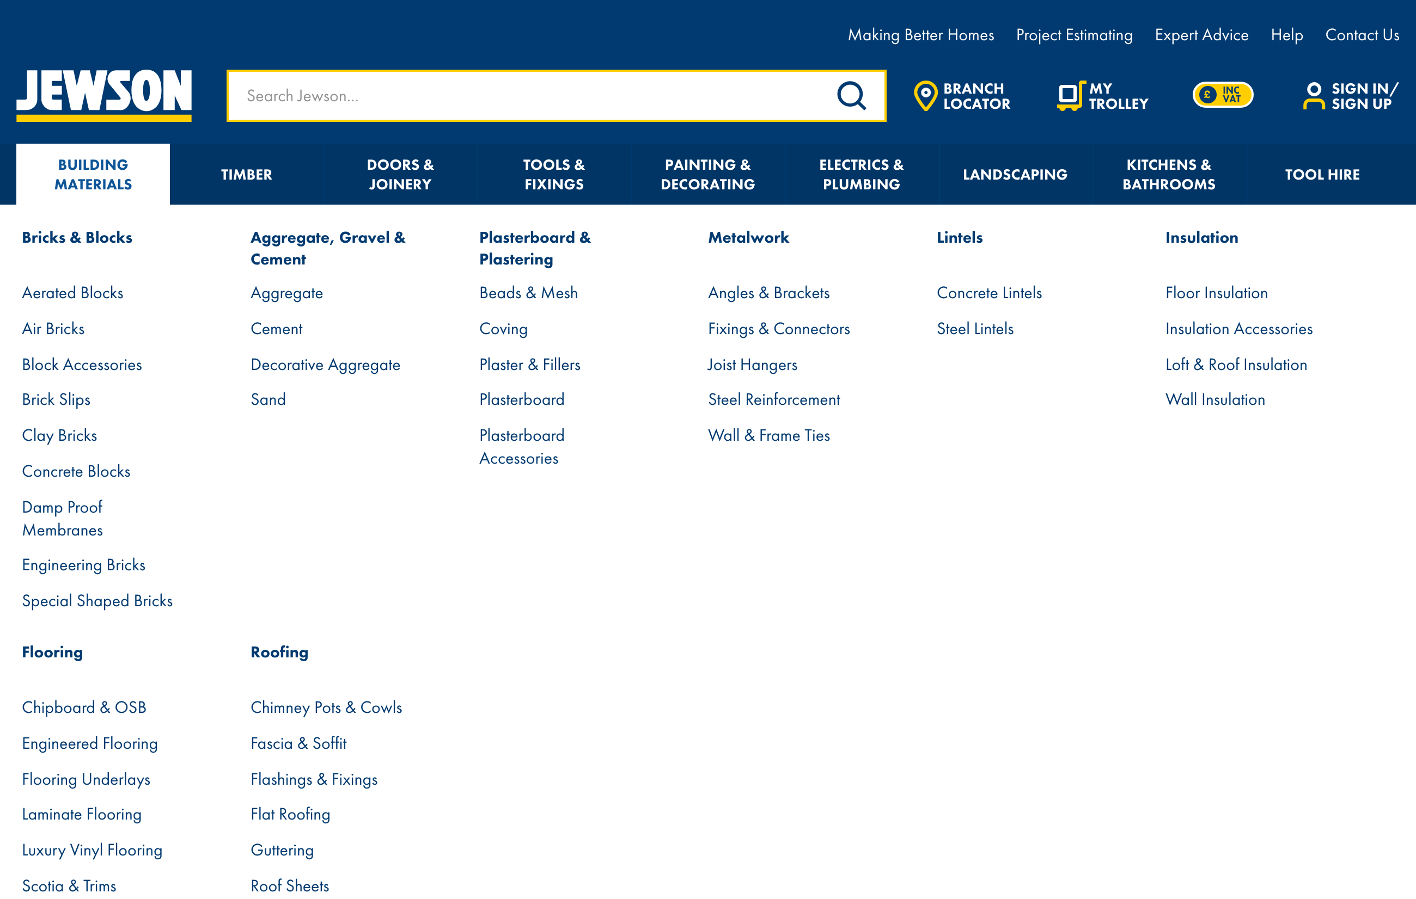1416x899 pixels.
Task: Toggle to EXC VAT pricing
Action: tap(1224, 95)
